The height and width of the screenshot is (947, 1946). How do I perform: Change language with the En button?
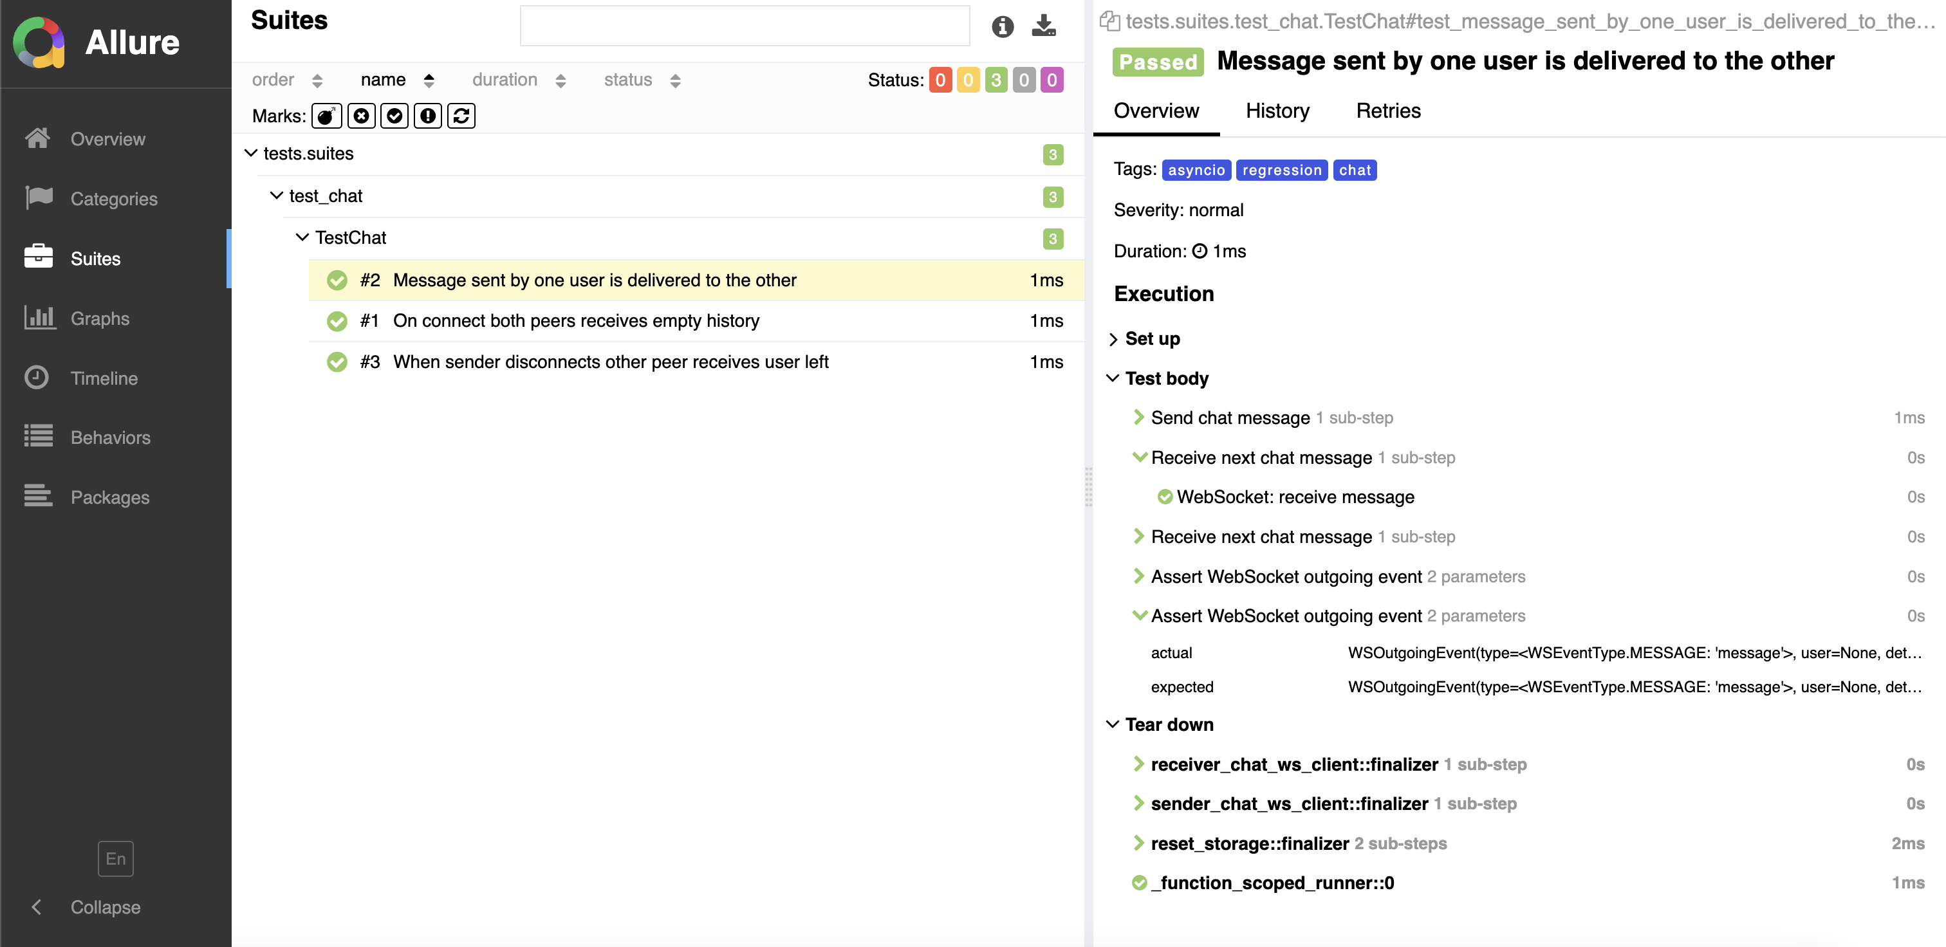tap(116, 859)
